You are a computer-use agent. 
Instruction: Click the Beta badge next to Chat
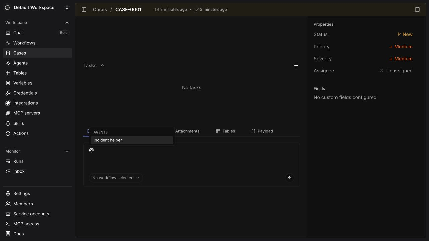coord(64,33)
